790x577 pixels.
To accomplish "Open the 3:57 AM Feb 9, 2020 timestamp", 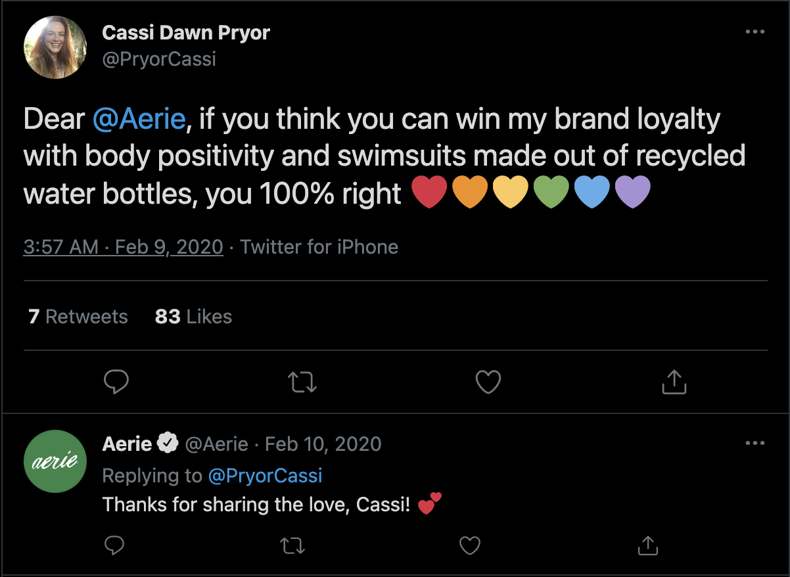I will (x=123, y=247).
